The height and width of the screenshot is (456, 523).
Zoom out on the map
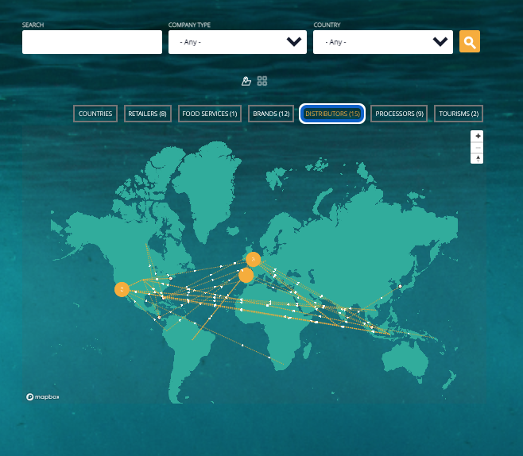(478, 148)
